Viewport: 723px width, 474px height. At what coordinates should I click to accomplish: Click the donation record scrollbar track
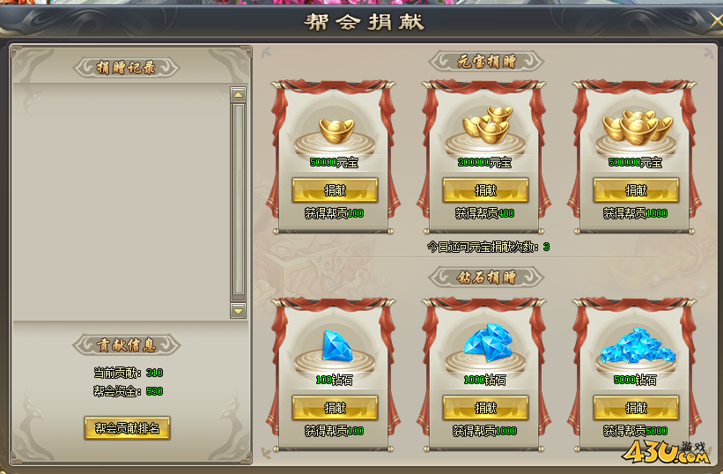pos(238,199)
